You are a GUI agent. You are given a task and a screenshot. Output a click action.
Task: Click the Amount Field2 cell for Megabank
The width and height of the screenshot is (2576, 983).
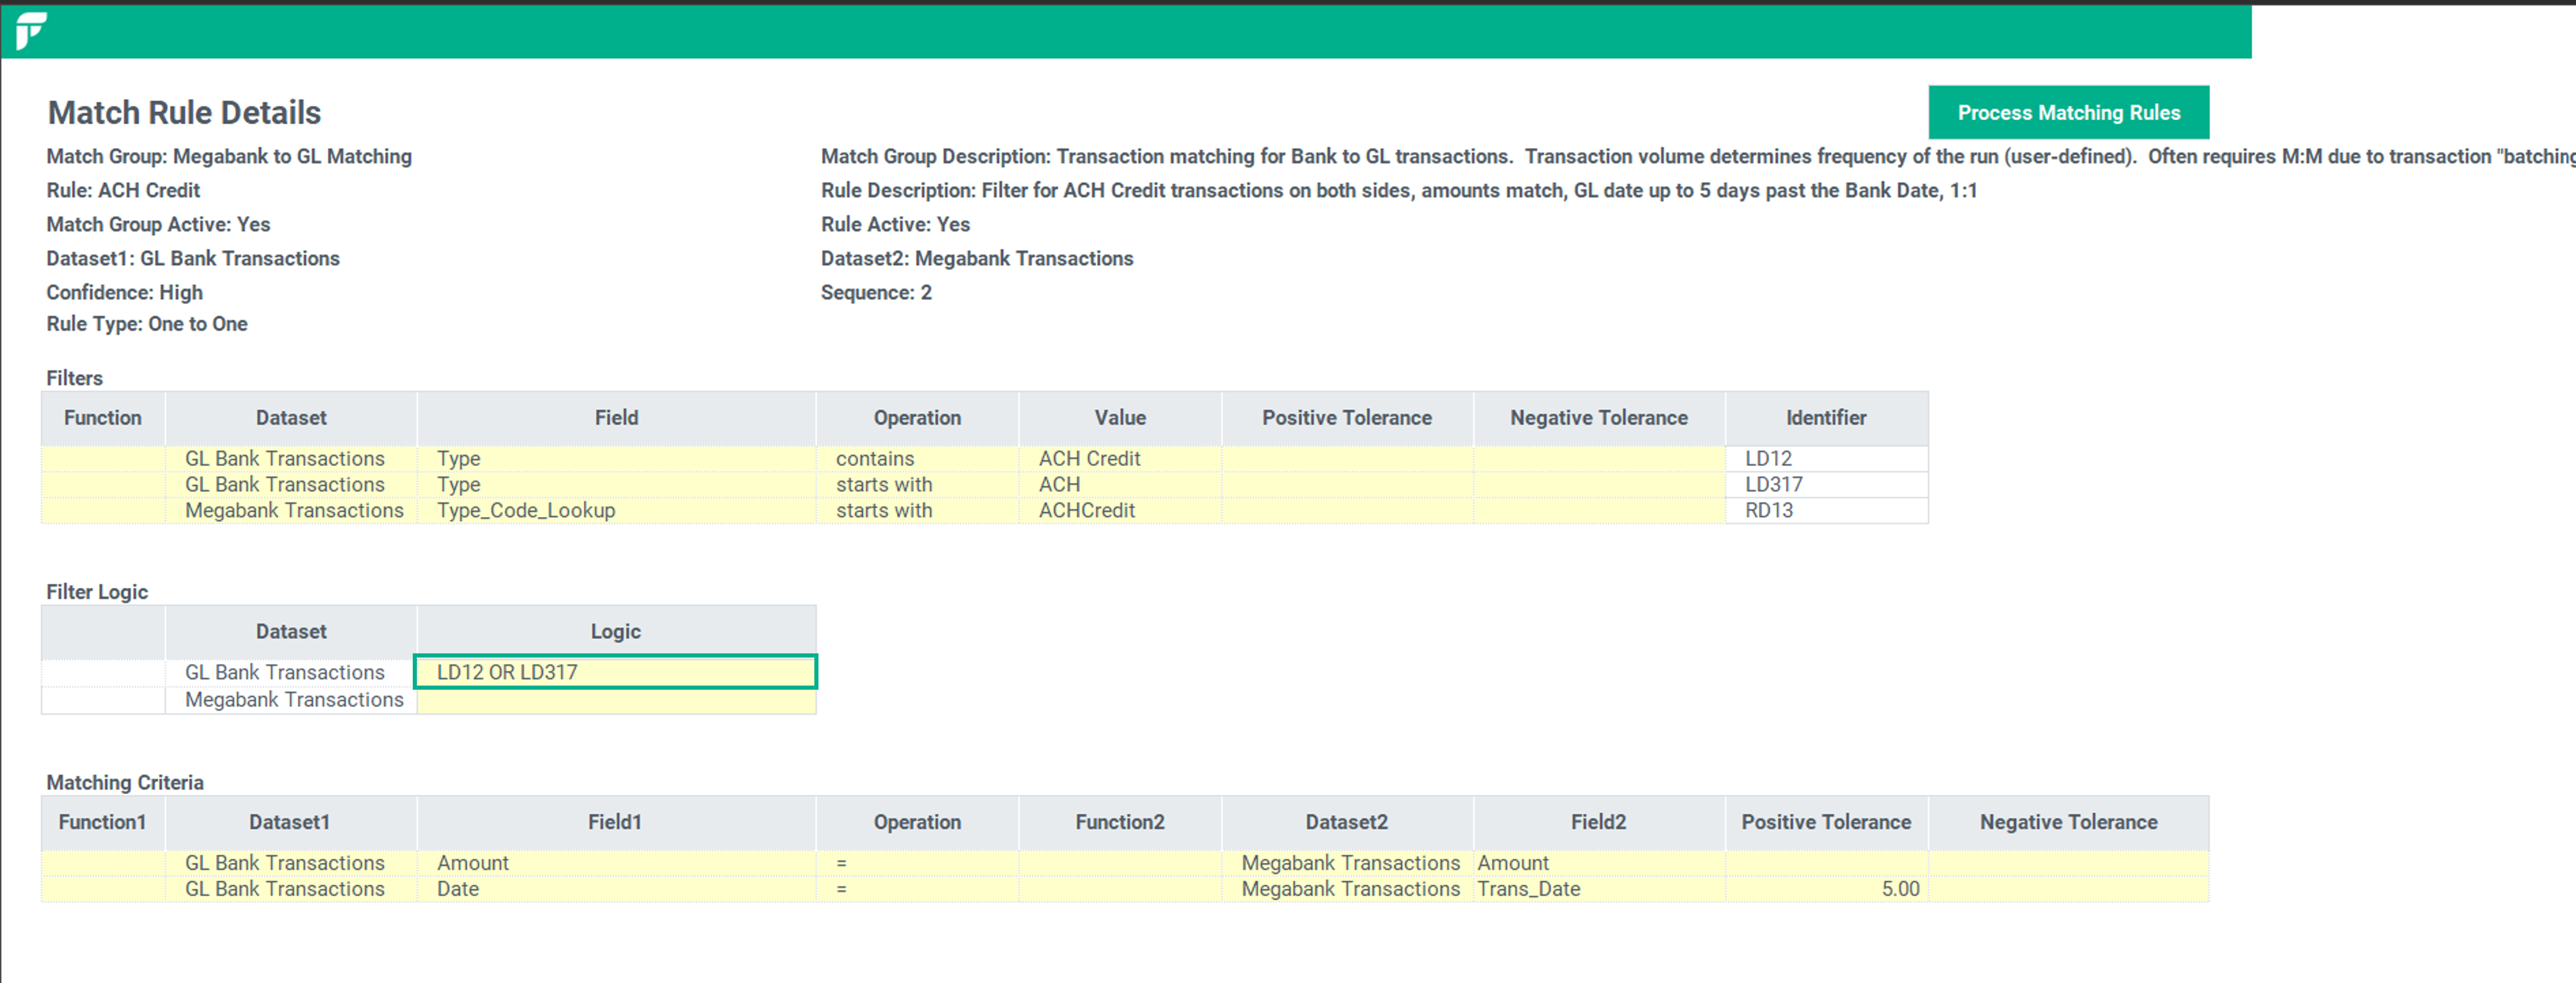point(1598,863)
